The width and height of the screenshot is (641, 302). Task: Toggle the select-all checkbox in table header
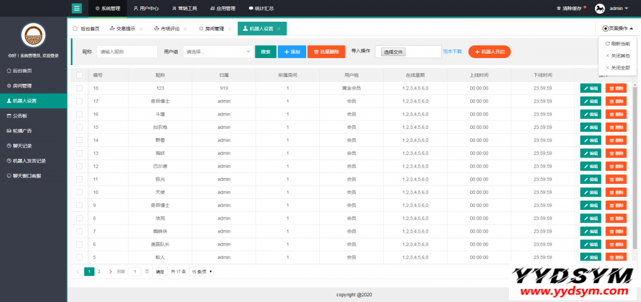pyautogui.click(x=79, y=75)
